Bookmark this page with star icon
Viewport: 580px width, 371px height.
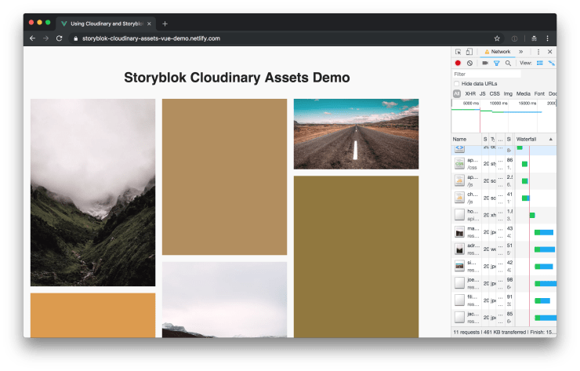point(497,38)
